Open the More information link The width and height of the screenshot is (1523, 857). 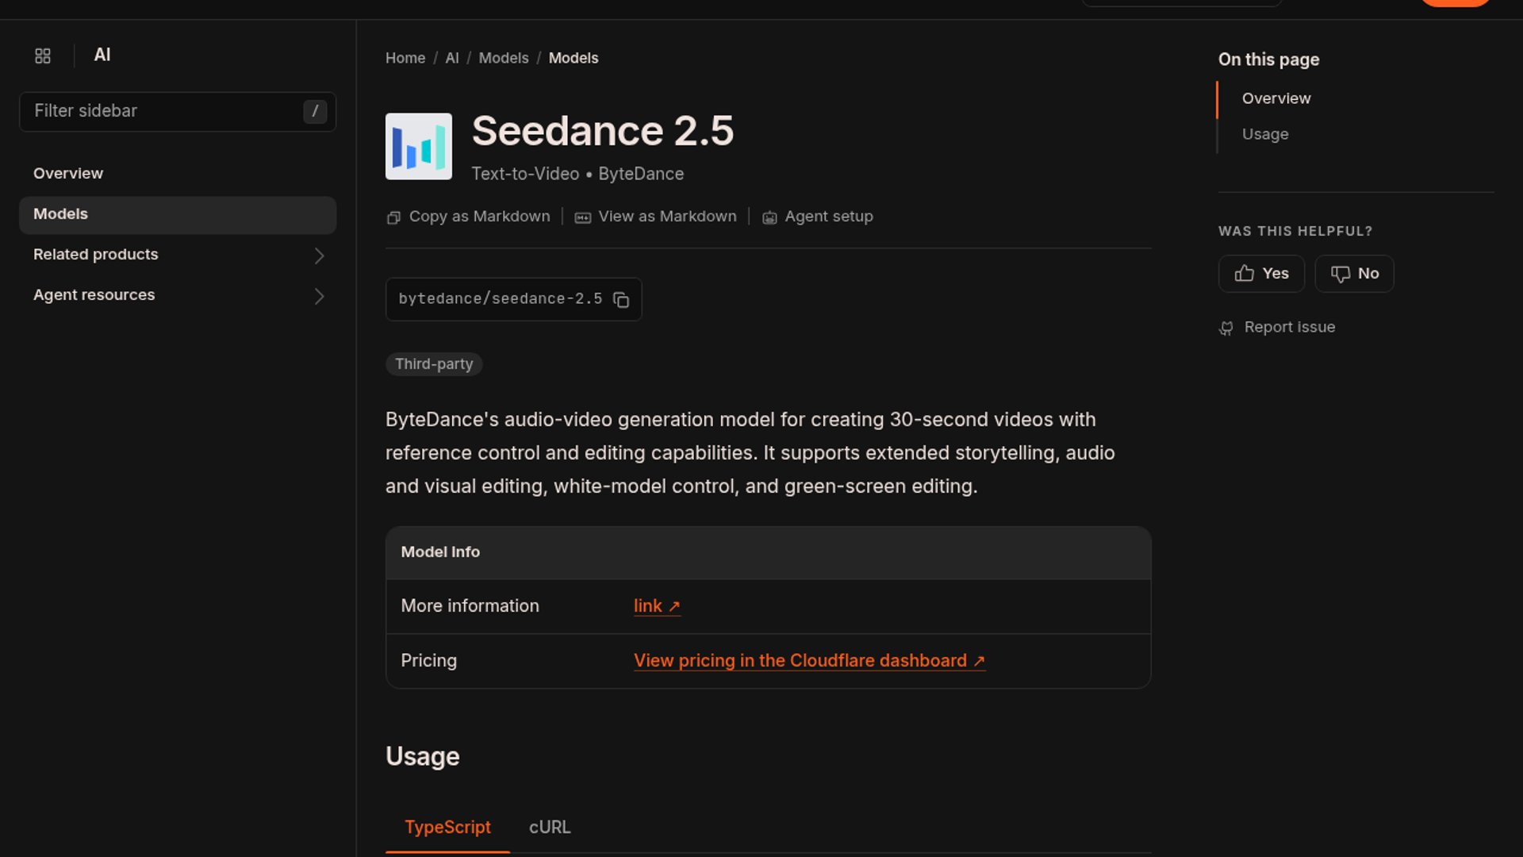pos(657,606)
